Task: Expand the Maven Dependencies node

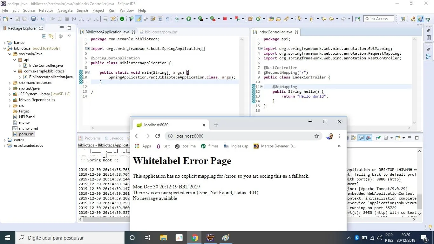Action: click(x=10, y=100)
